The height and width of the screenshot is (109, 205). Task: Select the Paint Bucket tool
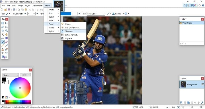click(3, 38)
